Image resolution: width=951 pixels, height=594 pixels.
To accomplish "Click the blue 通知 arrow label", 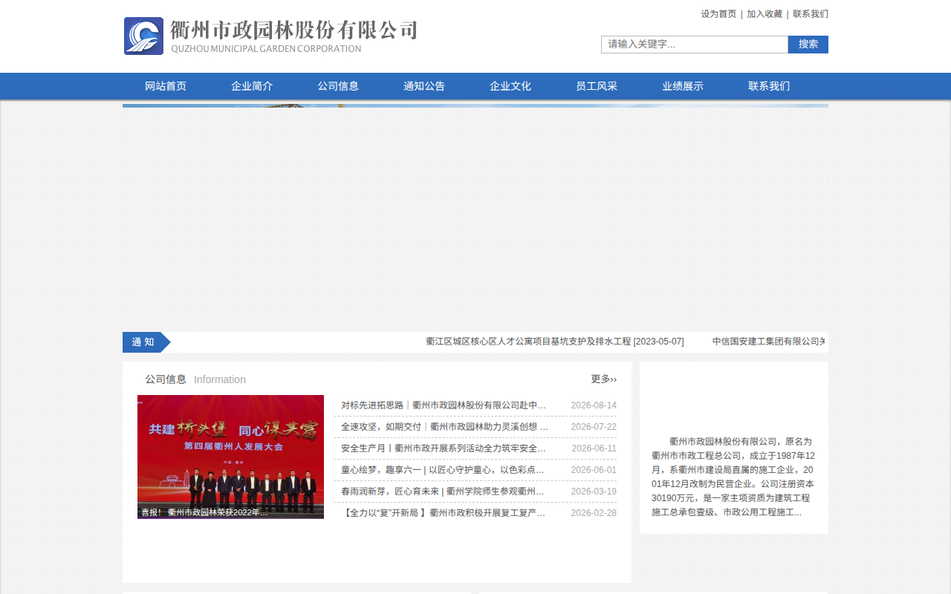I will click(x=146, y=342).
